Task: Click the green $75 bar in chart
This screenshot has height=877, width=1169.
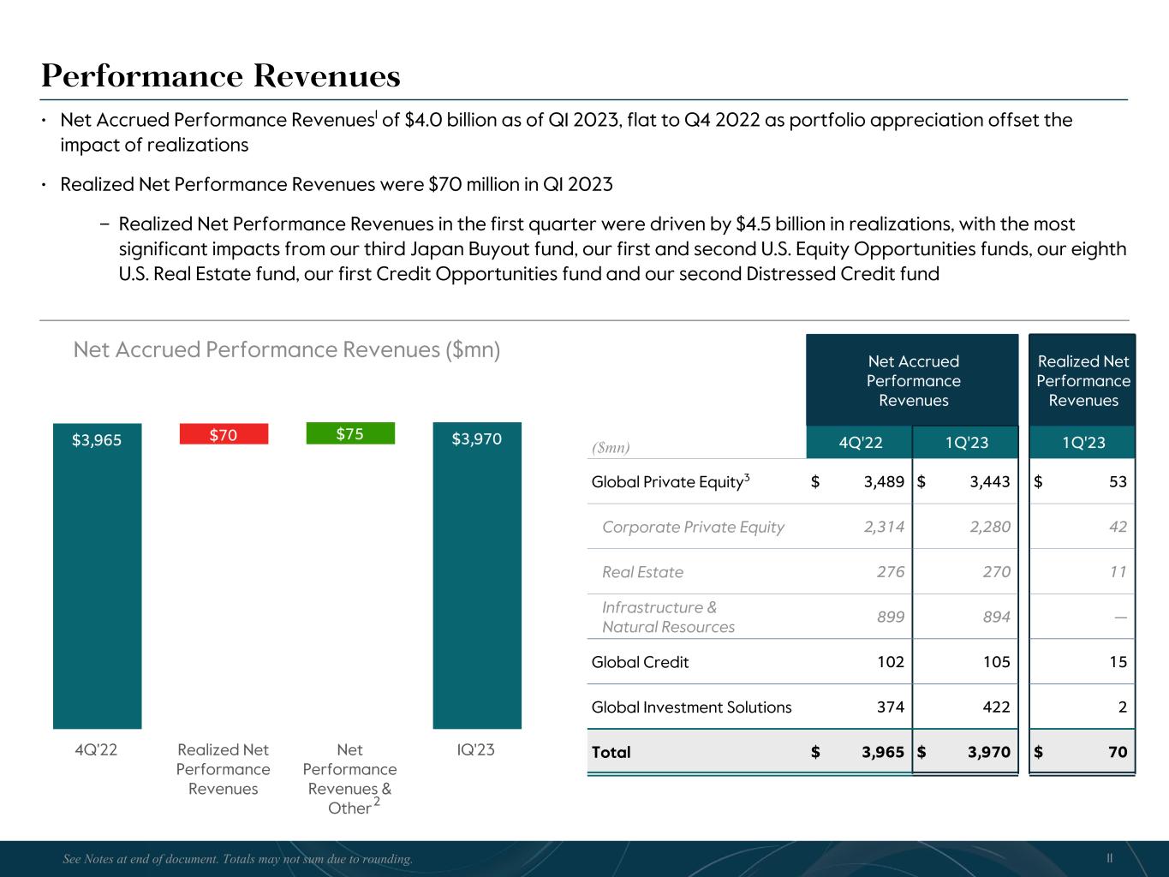Action: 350,433
